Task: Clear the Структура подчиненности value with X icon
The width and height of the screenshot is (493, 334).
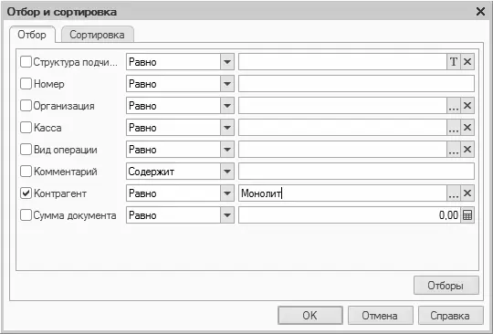Action: pos(467,61)
